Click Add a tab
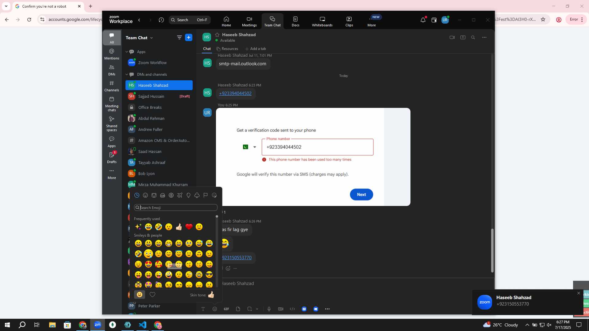Image resolution: width=589 pixels, height=331 pixels. (x=256, y=49)
